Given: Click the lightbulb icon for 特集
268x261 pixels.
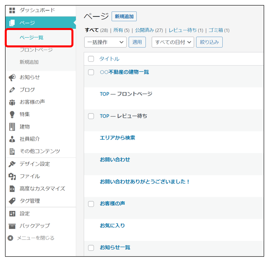Looking at the screenshot, I should click(12, 115).
